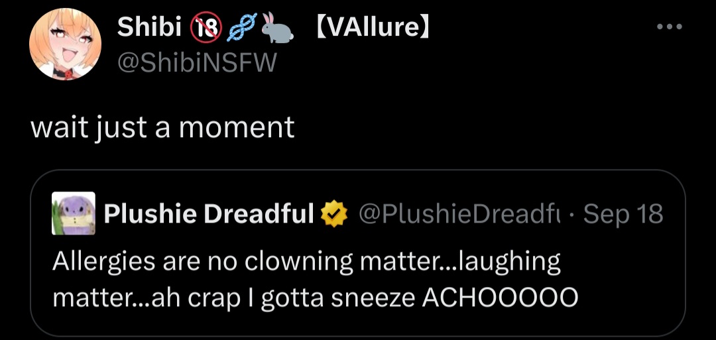
Task: Open Shibi's profile picture
Action: [65, 44]
